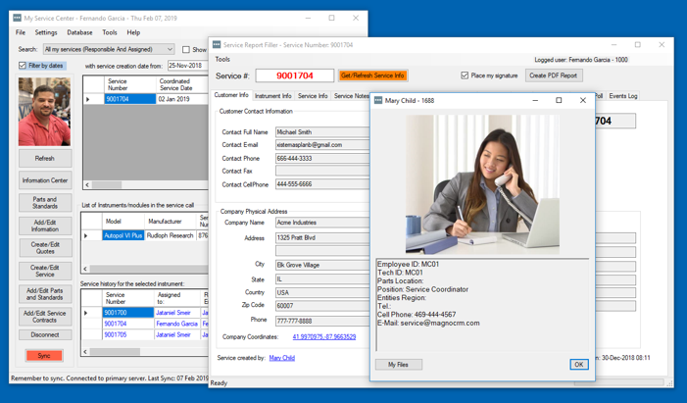Screen dimensions: 687x403
Task: Click Create/Edit Service button
Action: pyautogui.click(x=45, y=271)
